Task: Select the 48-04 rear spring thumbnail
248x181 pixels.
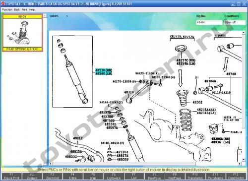Action: pos(22,33)
